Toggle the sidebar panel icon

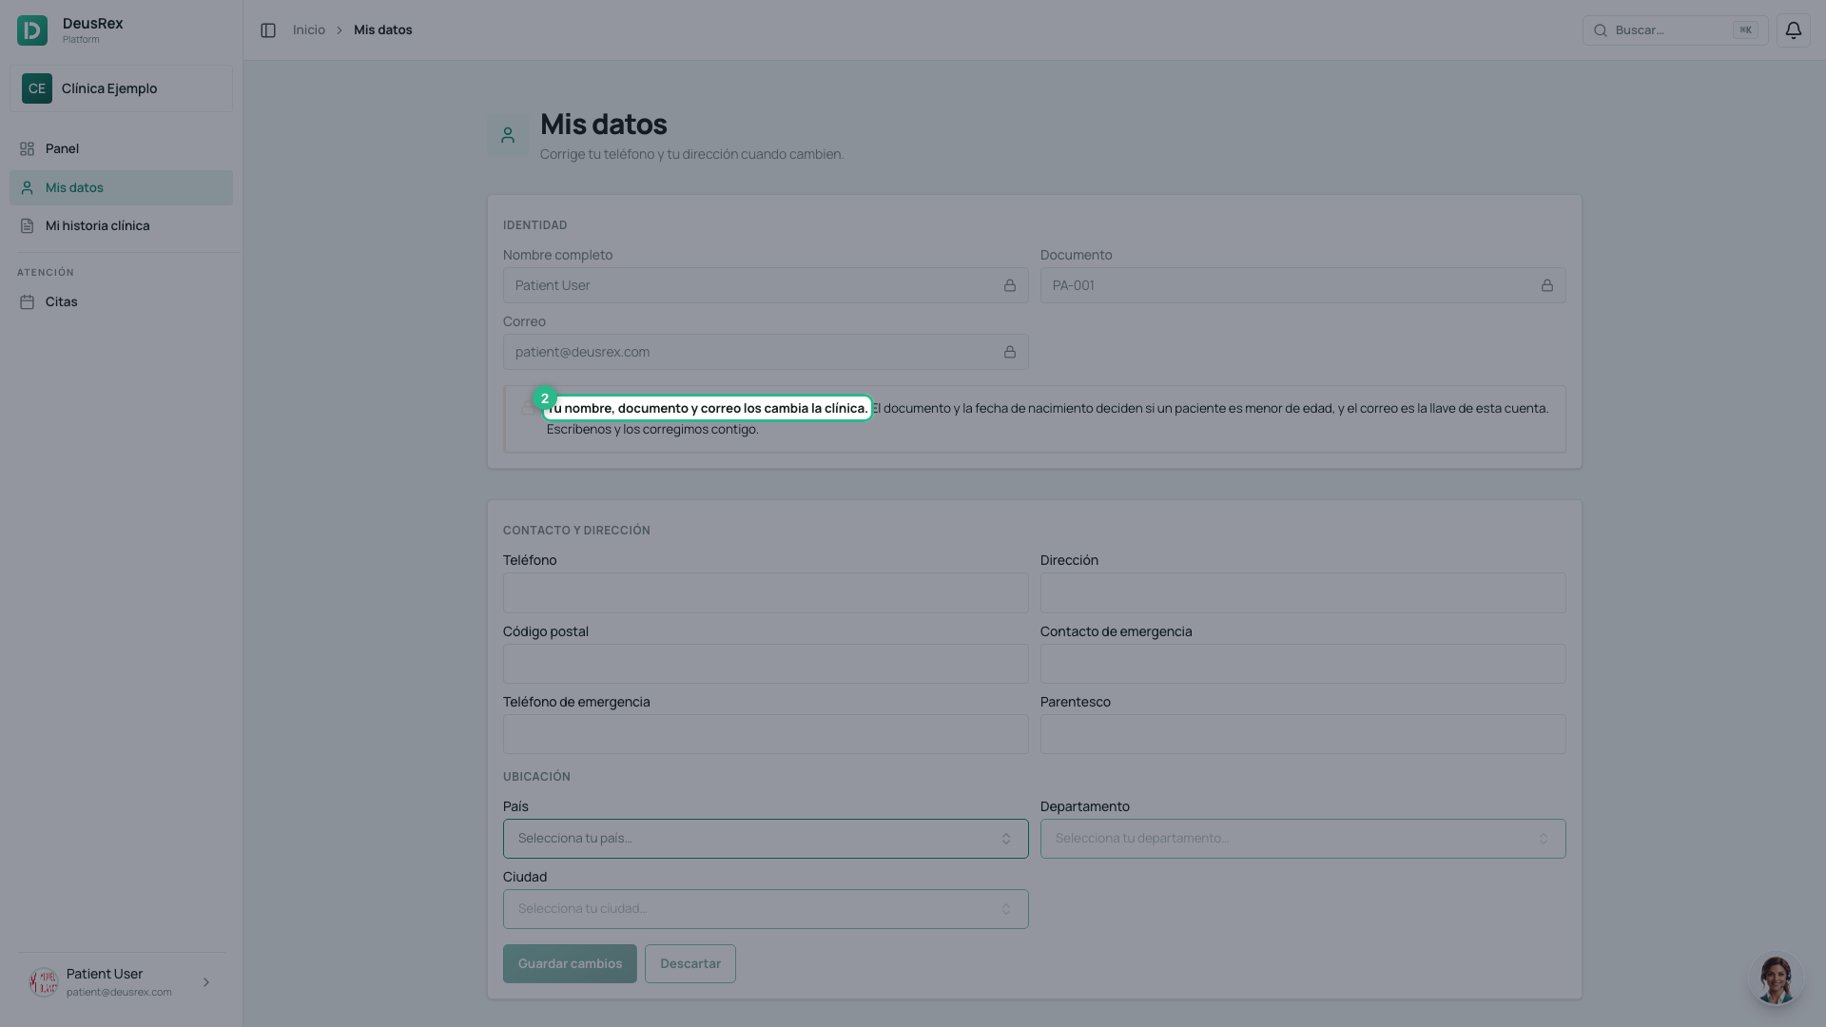pyautogui.click(x=268, y=30)
